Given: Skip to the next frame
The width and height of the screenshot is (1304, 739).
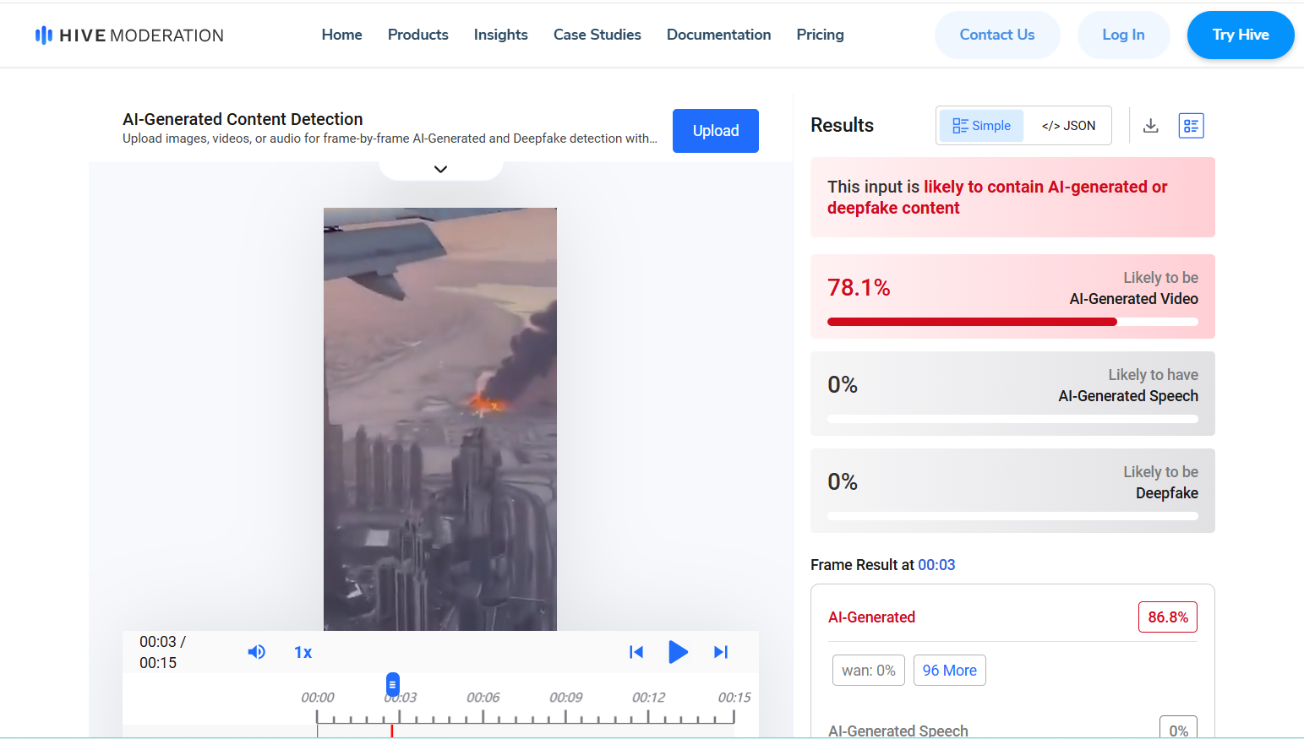Looking at the screenshot, I should 721,652.
